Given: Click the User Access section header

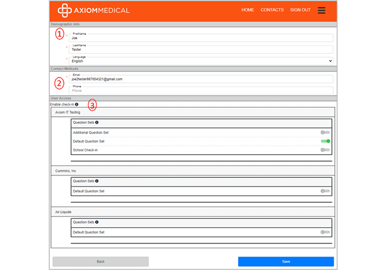Looking at the screenshot, I should [193, 99].
